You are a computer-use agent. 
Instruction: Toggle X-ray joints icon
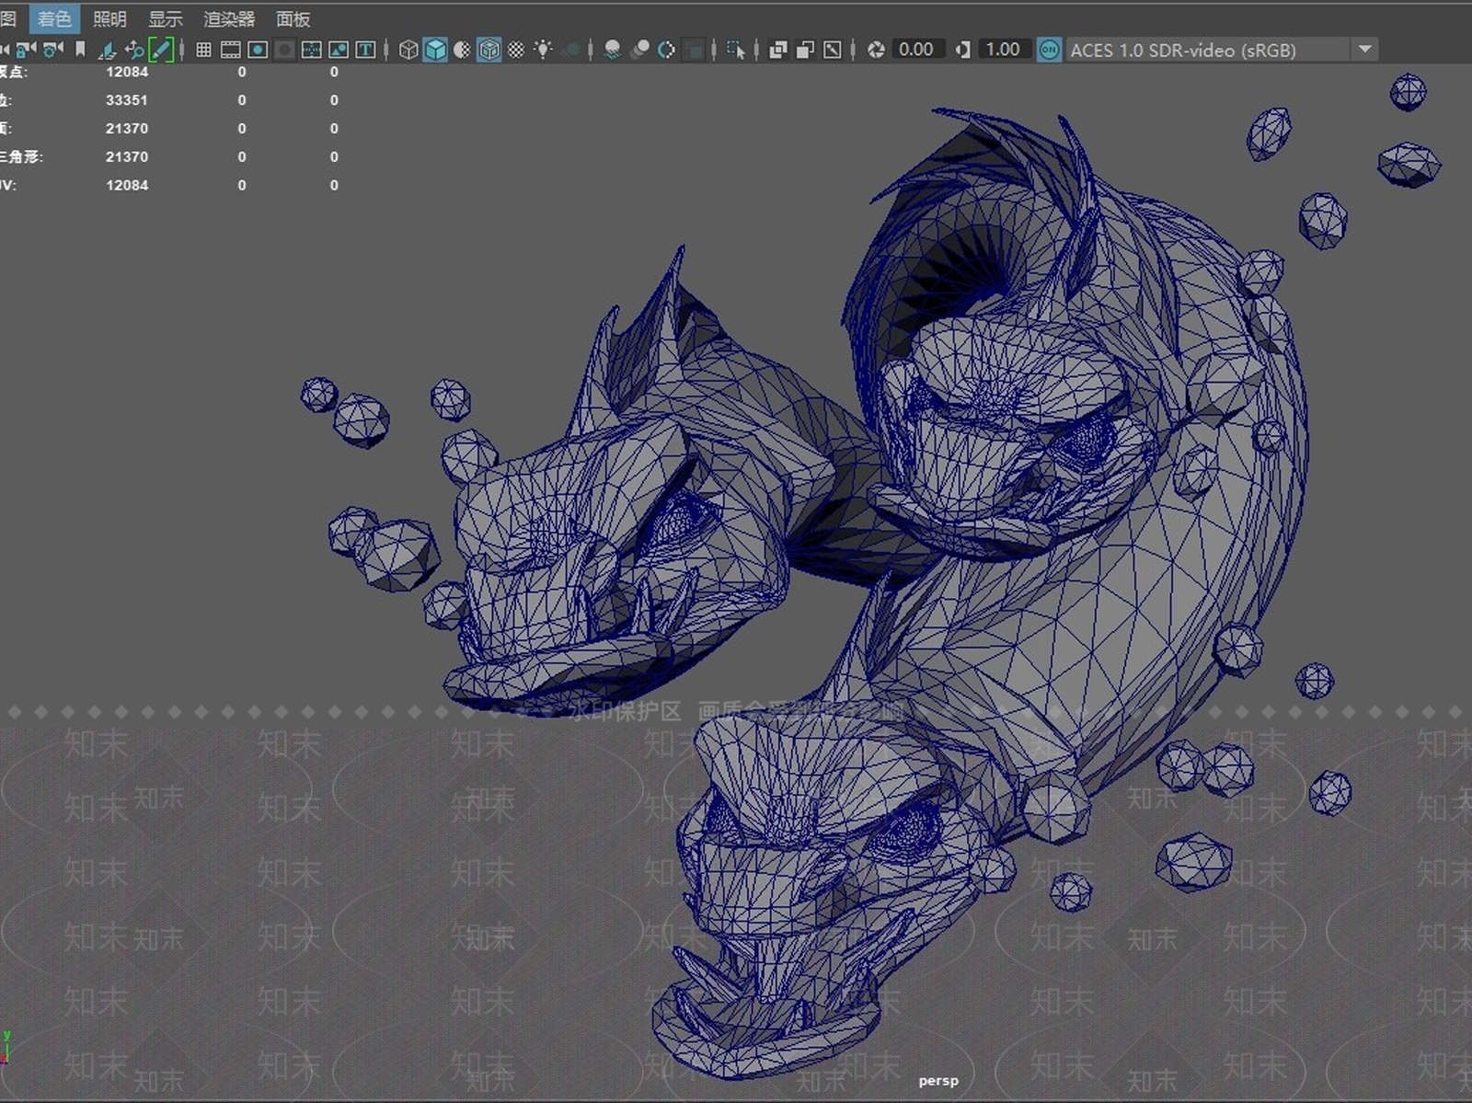(x=833, y=50)
